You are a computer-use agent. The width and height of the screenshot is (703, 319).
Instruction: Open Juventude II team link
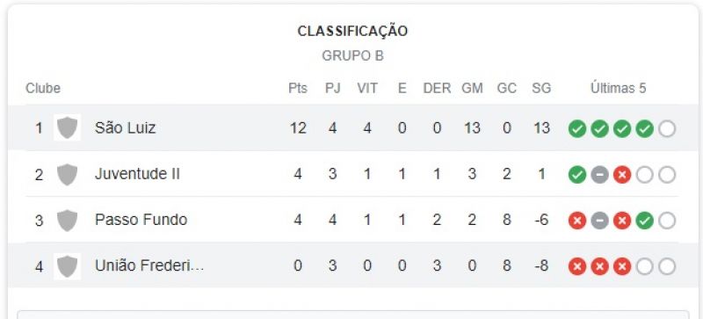(x=137, y=174)
